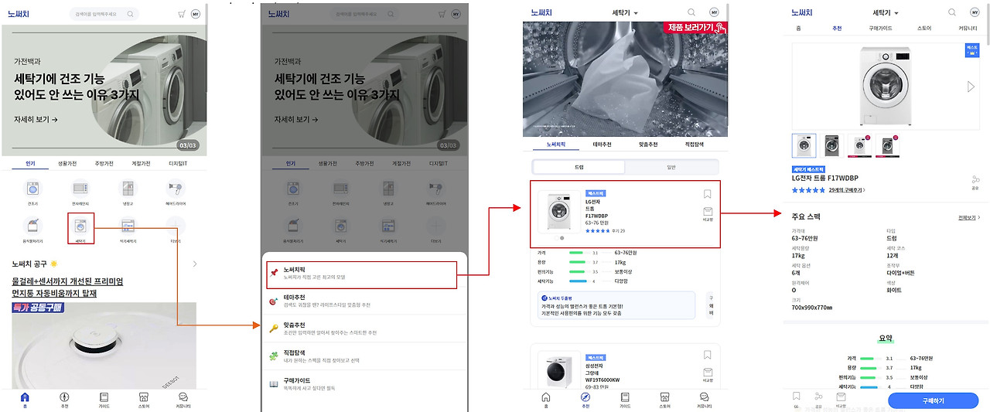Viewport: 990px width, 412px height.
Task: Show next product image with right arrow
Action: tap(971, 87)
